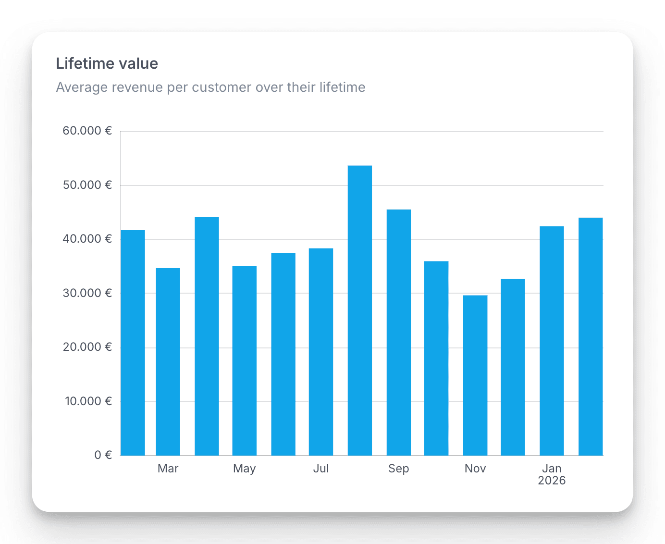
Task: Select the May lifetime value bar
Action: click(244, 361)
